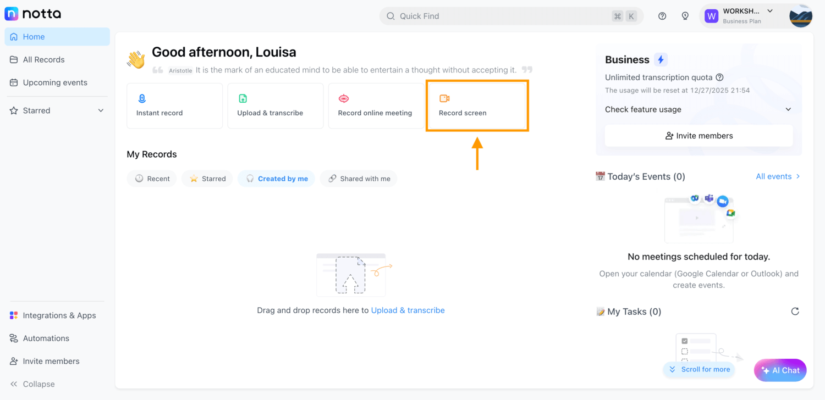Click the Home house icon
Viewport: 825px width, 400px height.
point(14,37)
